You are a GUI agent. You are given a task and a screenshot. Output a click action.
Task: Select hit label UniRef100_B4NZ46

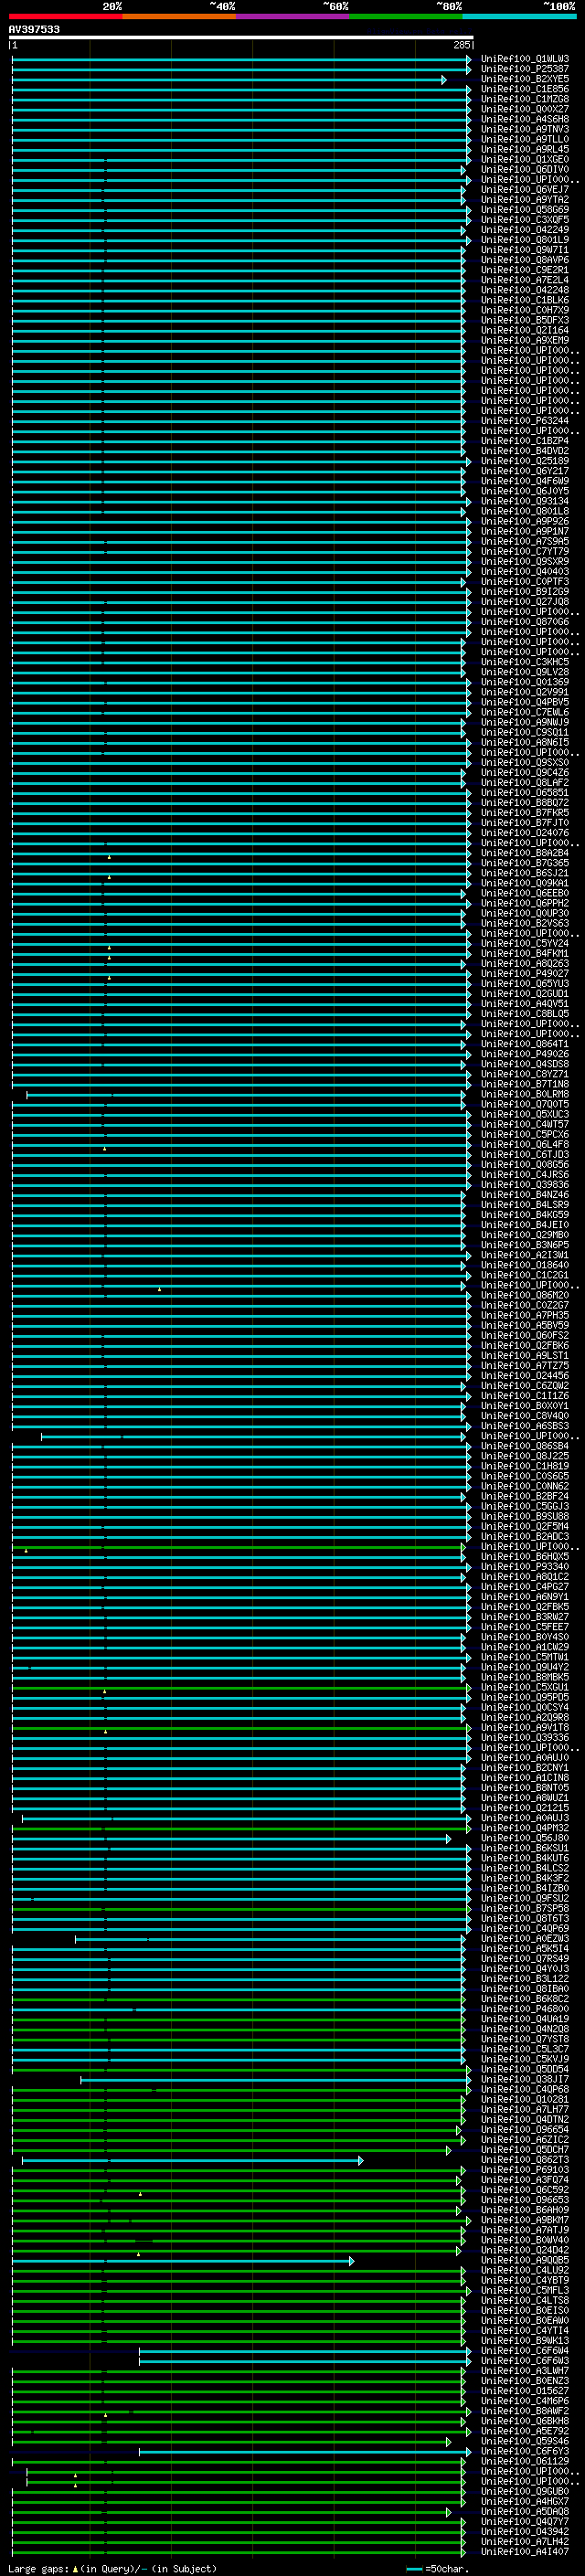(x=524, y=1194)
